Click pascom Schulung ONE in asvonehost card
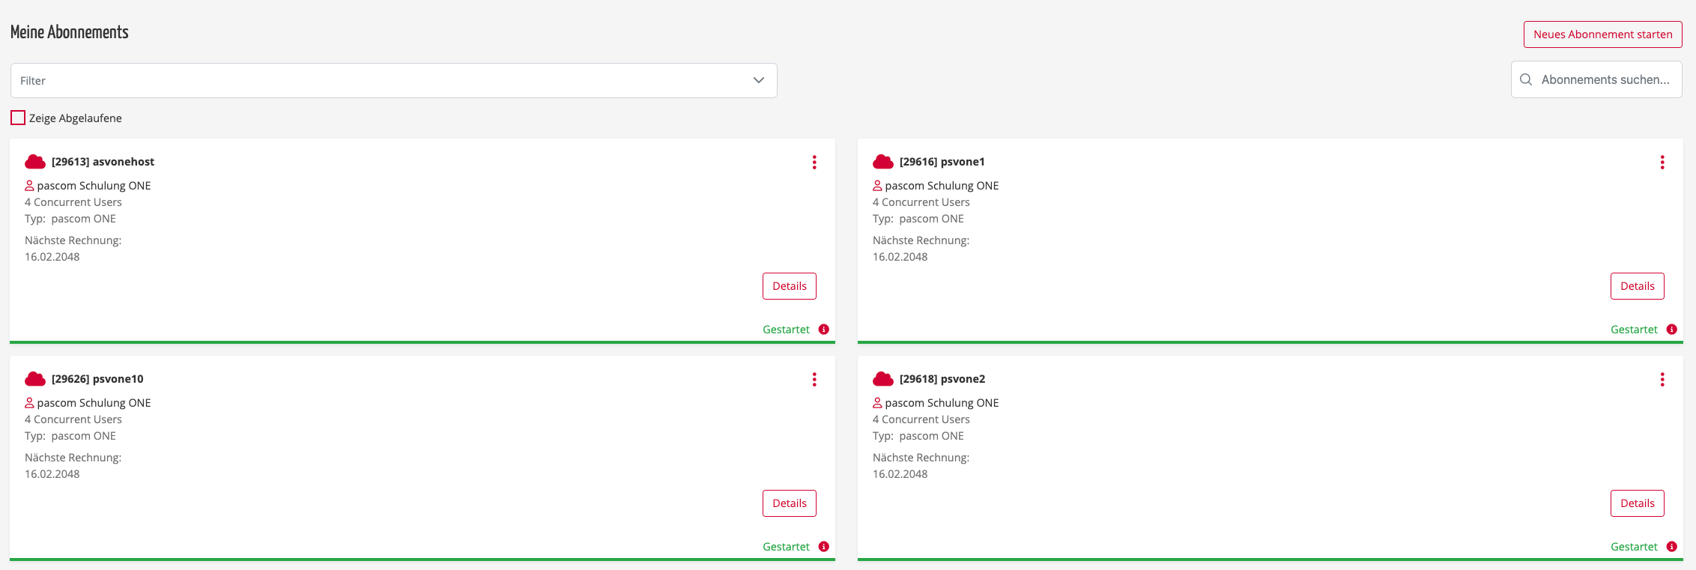1696x570 pixels. (94, 186)
